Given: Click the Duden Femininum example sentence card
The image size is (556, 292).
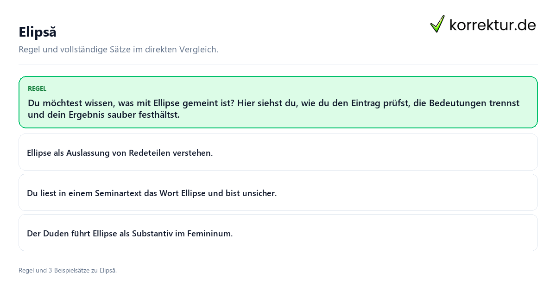Looking at the screenshot, I should point(278,233).
